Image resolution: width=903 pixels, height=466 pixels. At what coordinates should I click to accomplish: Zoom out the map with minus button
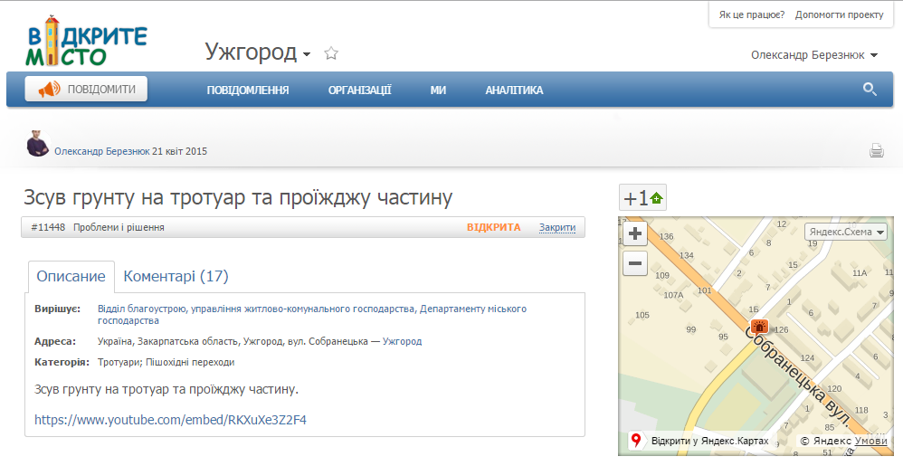coord(635,264)
